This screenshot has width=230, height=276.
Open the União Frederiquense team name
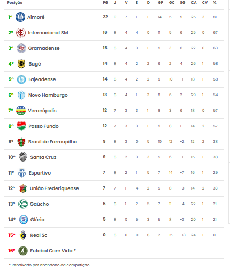point(55,188)
